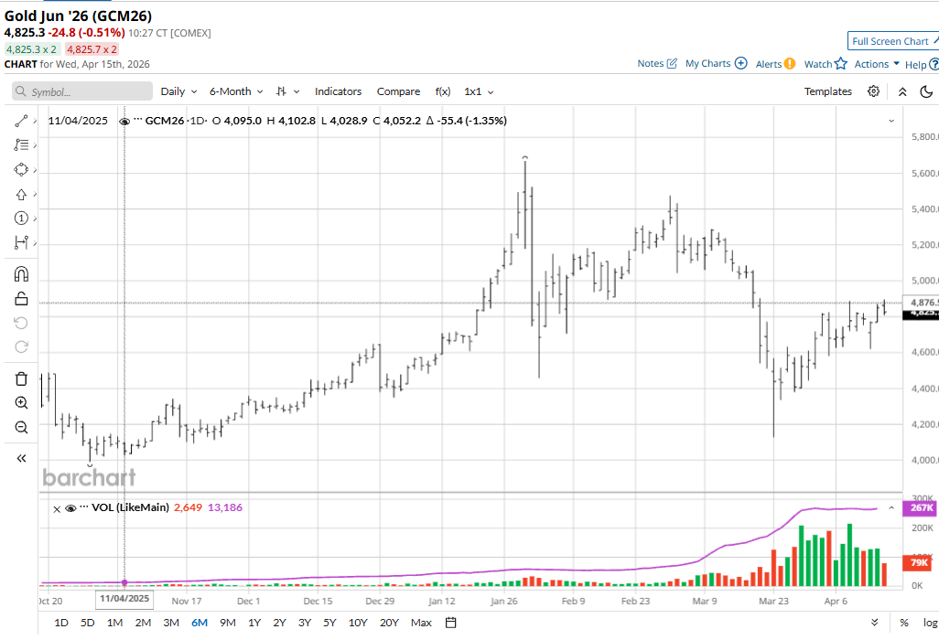Screen dimensions: 939x640
Task: Open the bar type selector
Action: pos(287,91)
